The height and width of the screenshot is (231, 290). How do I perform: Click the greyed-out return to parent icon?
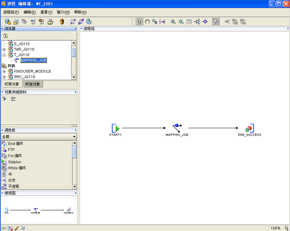(243, 22)
